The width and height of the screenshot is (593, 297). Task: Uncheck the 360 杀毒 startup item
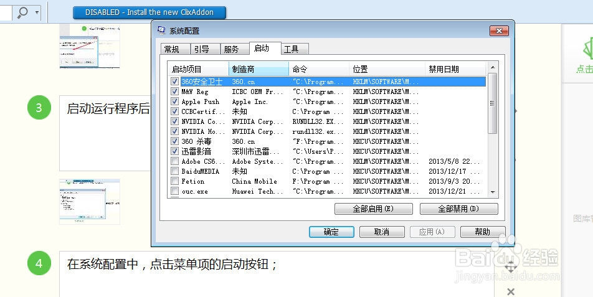[x=174, y=141]
